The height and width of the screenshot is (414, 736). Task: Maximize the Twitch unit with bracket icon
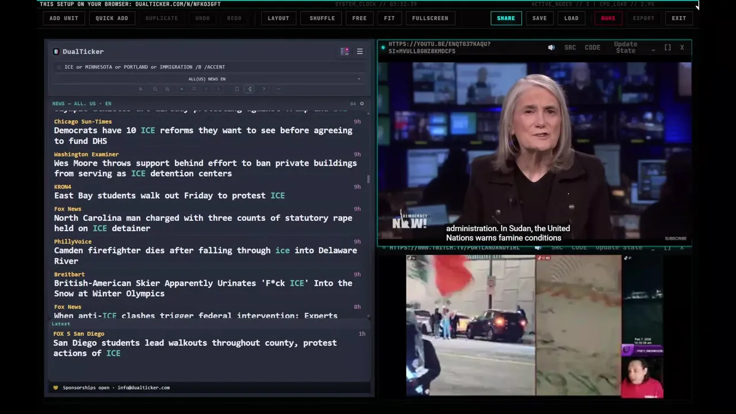click(x=668, y=248)
